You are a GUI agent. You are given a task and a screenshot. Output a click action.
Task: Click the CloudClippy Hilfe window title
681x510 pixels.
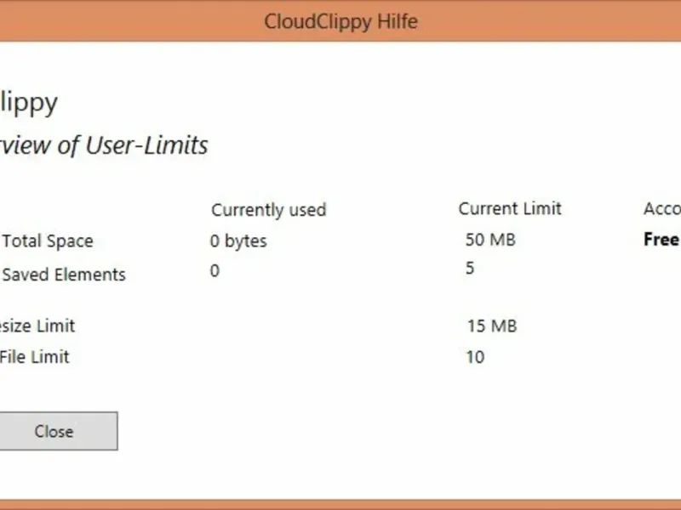(x=340, y=20)
